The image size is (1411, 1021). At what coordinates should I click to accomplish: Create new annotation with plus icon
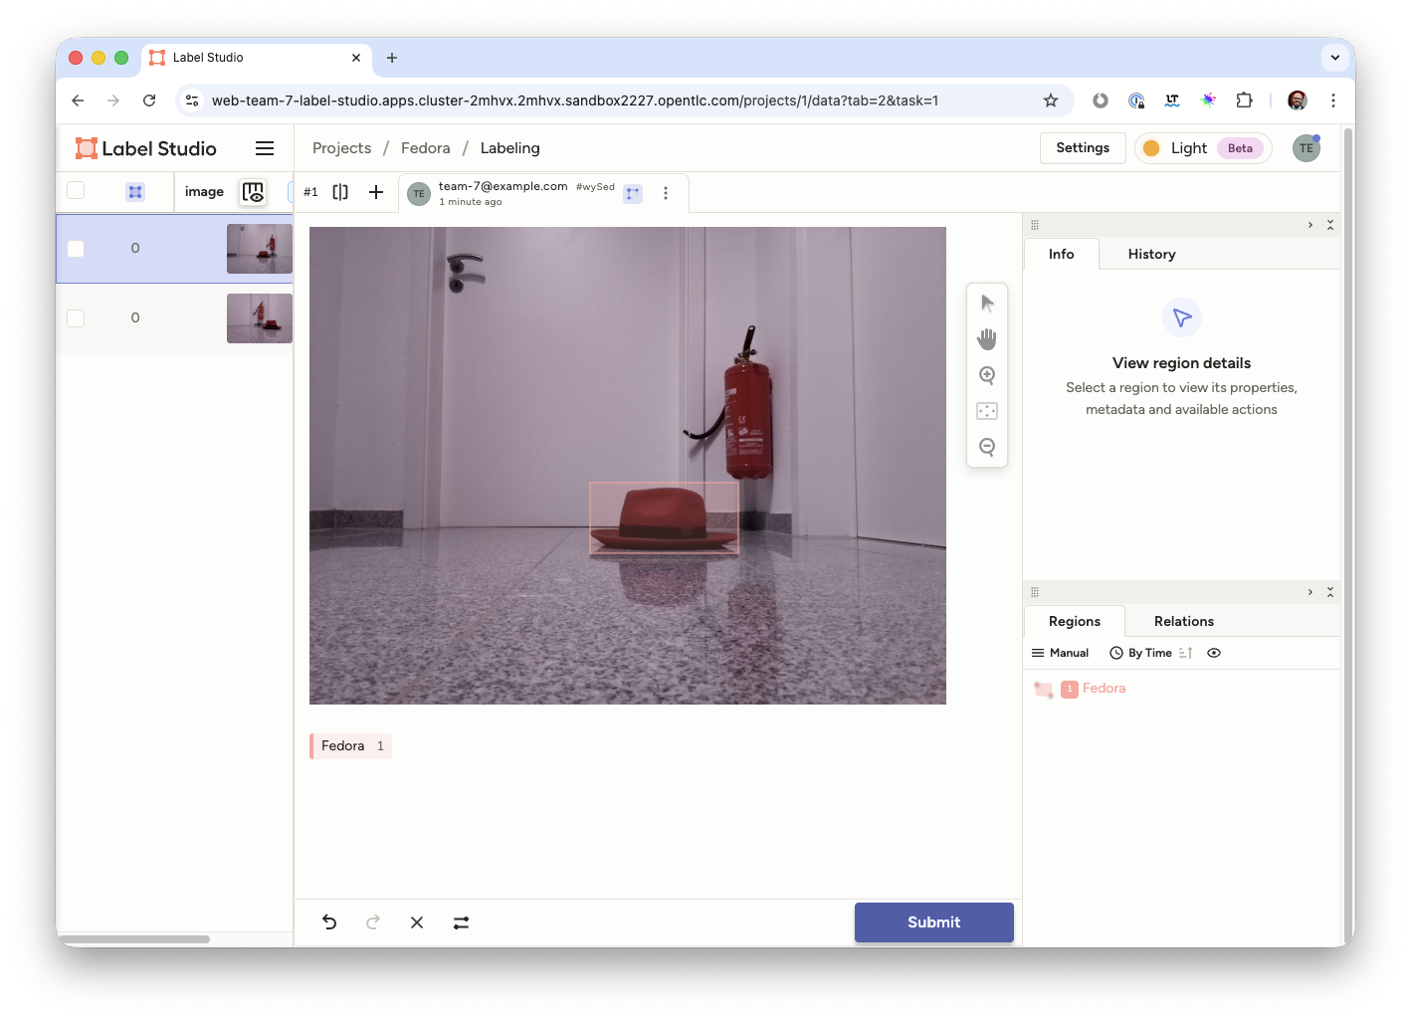tap(376, 192)
